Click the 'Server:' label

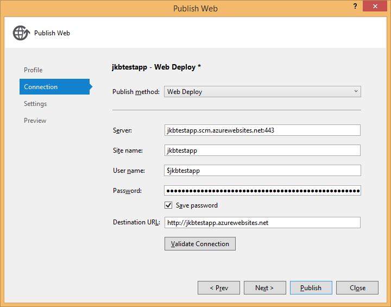(x=122, y=130)
